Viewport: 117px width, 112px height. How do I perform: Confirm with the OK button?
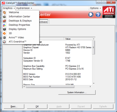click(37, 107)
